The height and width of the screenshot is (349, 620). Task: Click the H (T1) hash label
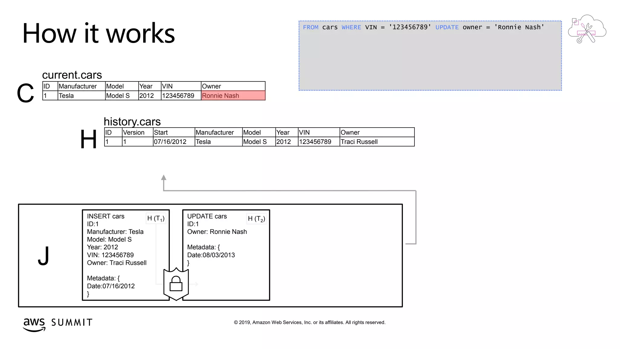(156, 218)
